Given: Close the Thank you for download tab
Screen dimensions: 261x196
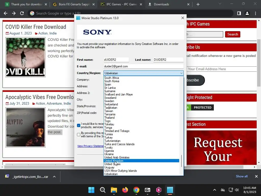Looking at the screenshot, I should point(46,4).
